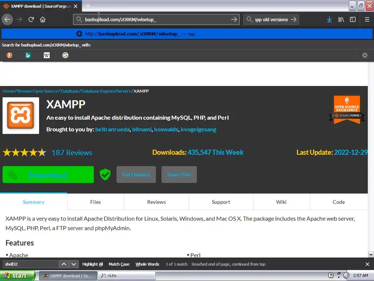This screenshot has width=374, height=281.
Task: Search with the Google engine icon
Action: point(65,55)
